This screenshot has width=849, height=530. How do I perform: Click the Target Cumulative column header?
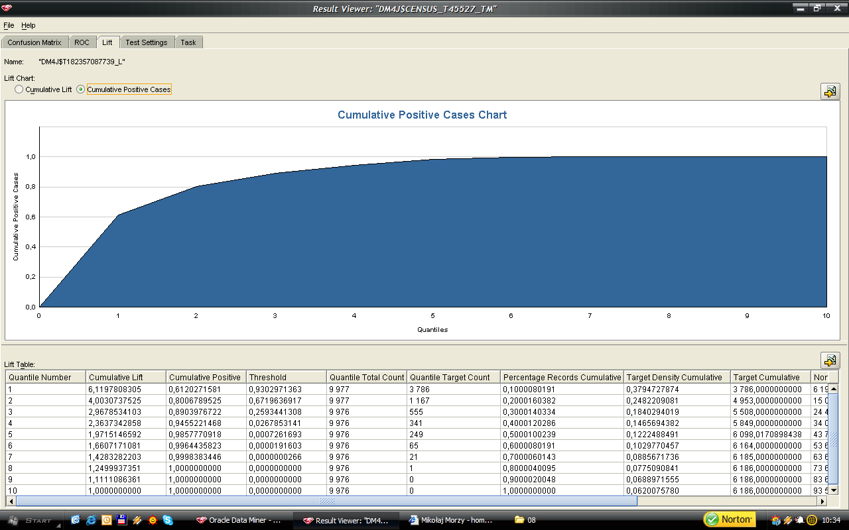point(770,378)
